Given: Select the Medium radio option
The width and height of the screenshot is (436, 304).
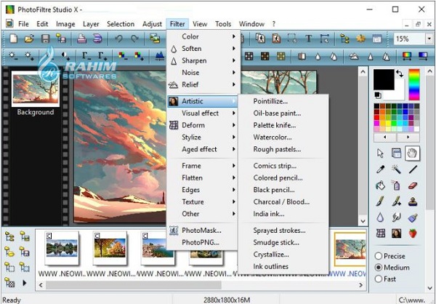Looking at the screenshot, I should pyautogui.click(x=379, y=267).
